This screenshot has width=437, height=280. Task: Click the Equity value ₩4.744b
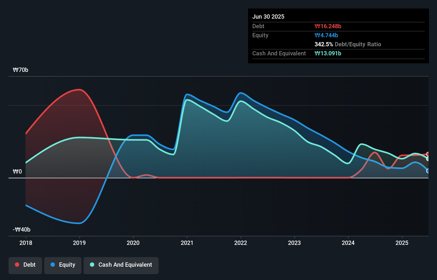(x=326, y=35)
